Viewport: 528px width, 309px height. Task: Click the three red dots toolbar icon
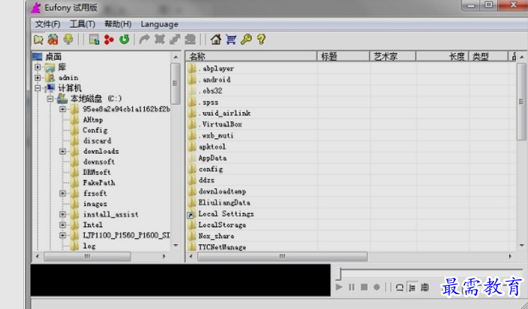[109, 40]
